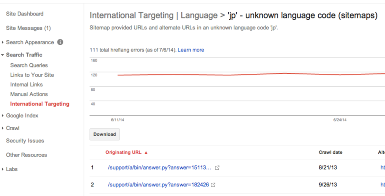Open external link icon for answer=182426
The image size is (385, 196).
tap(213, 185)
